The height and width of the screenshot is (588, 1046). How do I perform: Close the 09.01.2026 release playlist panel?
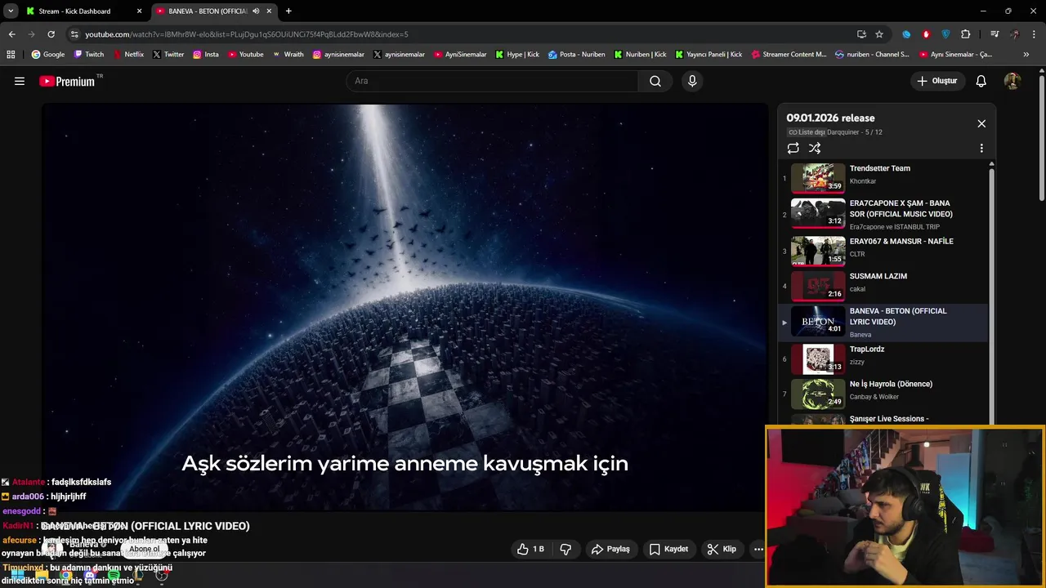pos(981,123)
